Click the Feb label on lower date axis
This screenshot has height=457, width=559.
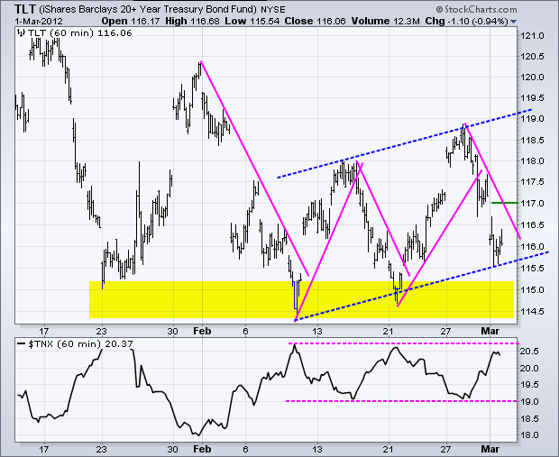[202, 449]
